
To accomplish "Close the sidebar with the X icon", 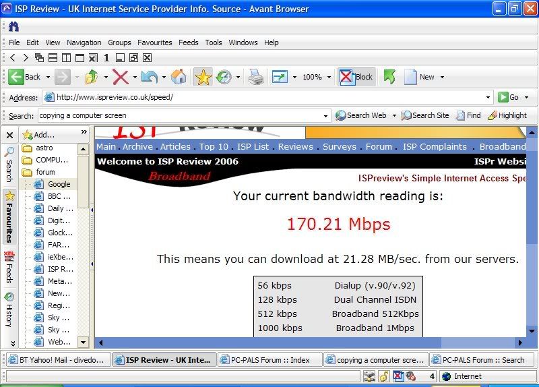I will click(9, 136).
